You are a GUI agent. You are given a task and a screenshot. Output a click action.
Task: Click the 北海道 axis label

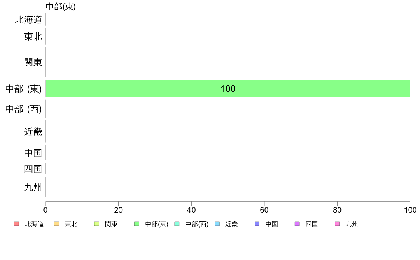coord(28,19)
